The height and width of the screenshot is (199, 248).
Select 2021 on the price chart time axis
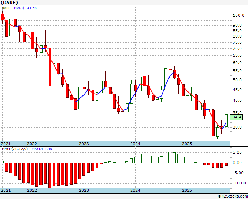pos(6,144)
